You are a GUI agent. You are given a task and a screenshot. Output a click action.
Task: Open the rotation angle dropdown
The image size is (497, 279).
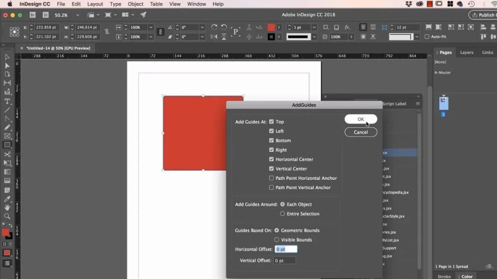pos(202,27)
